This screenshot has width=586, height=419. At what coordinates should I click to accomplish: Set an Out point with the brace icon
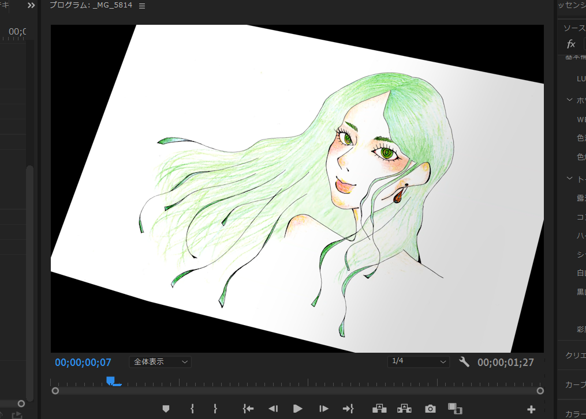click(215, 409)
